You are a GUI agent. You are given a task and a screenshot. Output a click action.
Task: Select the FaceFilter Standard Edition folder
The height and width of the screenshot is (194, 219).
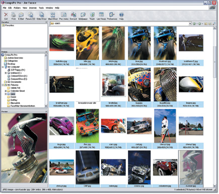tap(23, 106)
